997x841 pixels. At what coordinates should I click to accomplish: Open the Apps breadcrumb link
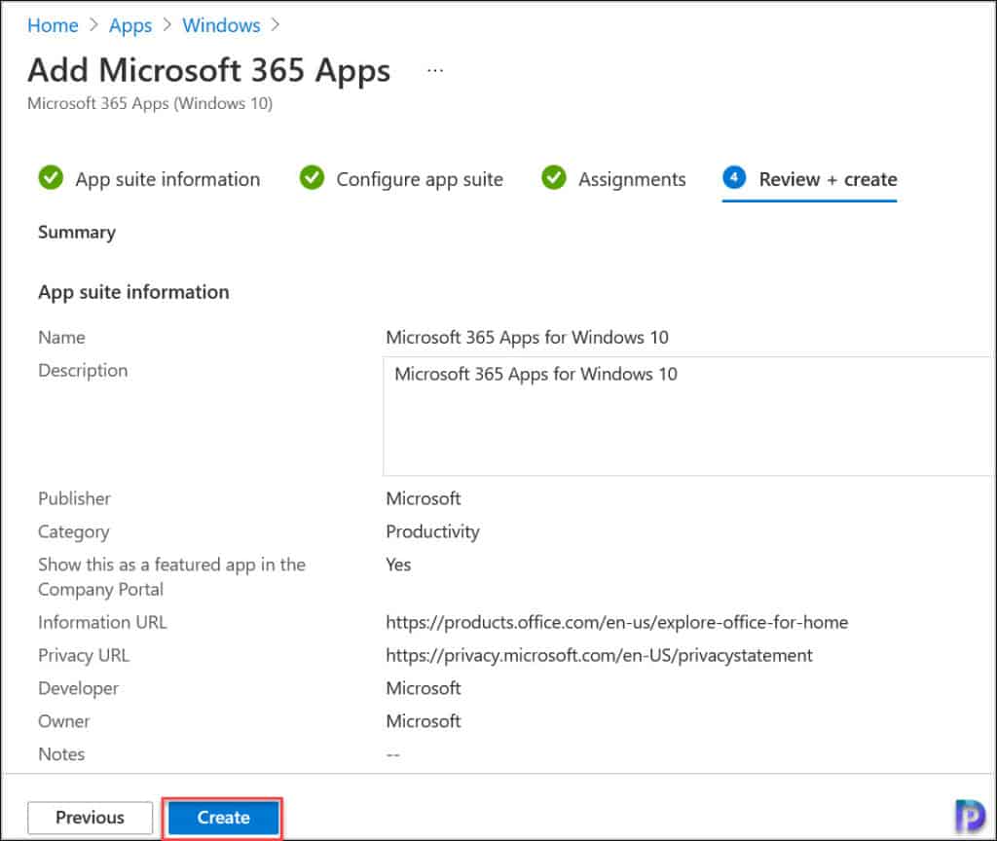pyautogui.click(x=130, y=25)
